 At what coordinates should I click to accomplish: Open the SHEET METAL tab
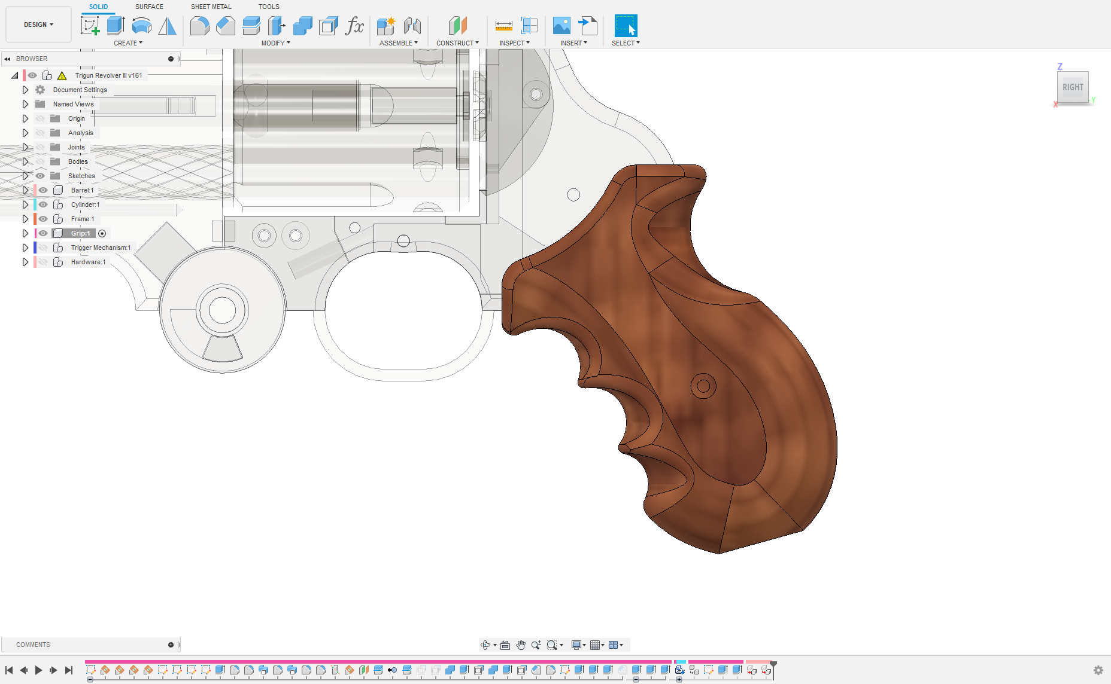(211, 7)
